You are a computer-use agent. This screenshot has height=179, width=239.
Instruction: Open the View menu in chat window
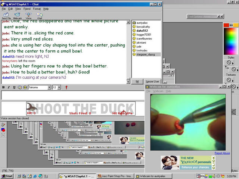pos(18,9)
